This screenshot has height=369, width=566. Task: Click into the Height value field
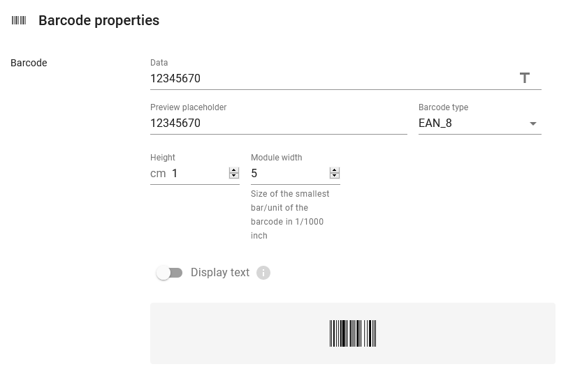(x=199, y=173)
